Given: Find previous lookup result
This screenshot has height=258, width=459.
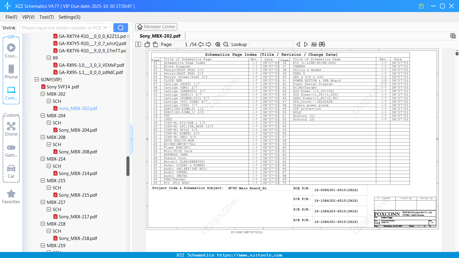Looking at the screenshot, I should coord(298,45).
